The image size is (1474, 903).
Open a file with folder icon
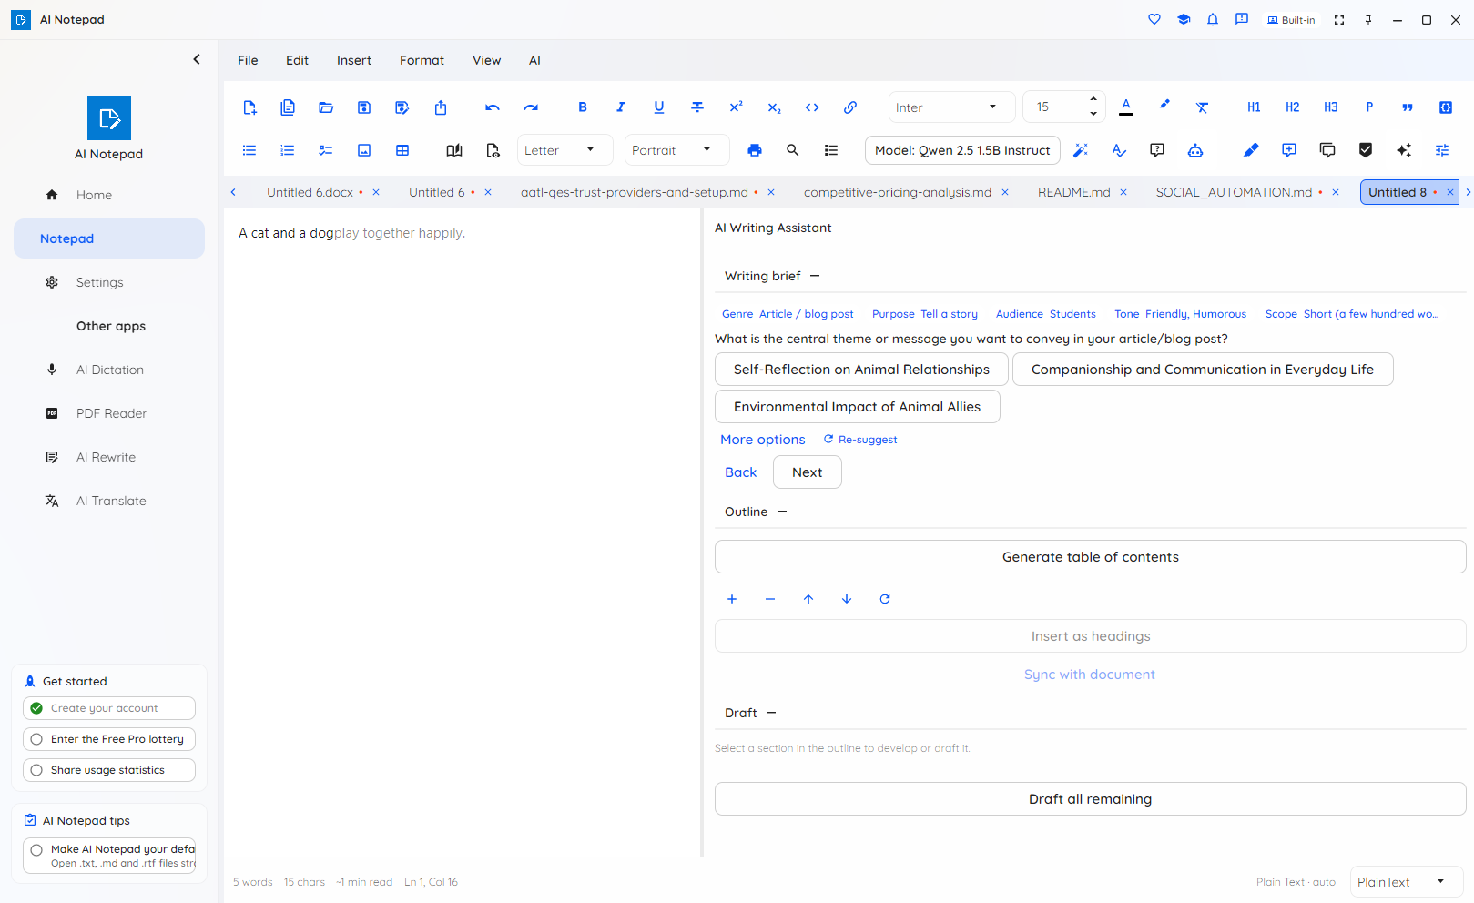[326, 107]
